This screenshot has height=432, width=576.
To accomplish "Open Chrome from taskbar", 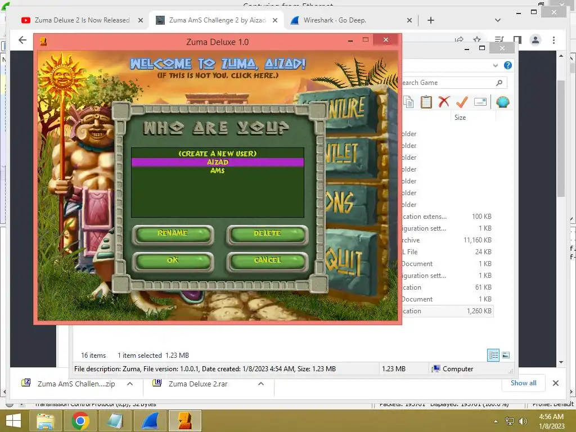I will 80,421.
